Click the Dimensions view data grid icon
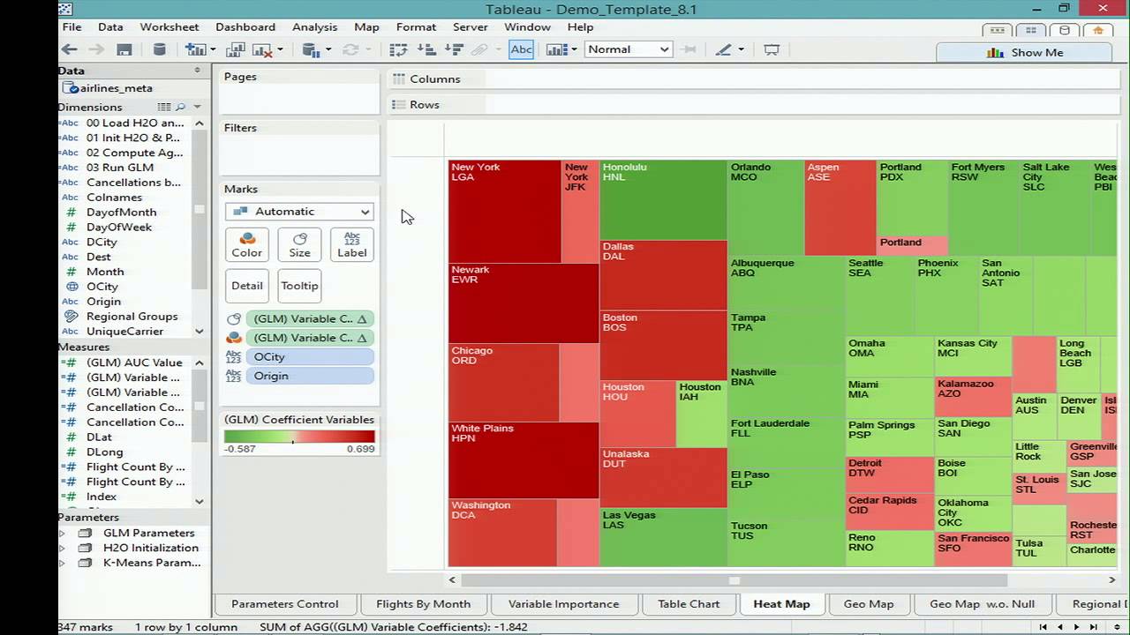This screenshot has height=635, width=1130. click(x=164, y=108)
